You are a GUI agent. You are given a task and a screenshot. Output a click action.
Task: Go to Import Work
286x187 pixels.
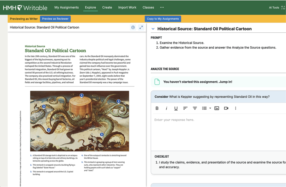[127, 7]
